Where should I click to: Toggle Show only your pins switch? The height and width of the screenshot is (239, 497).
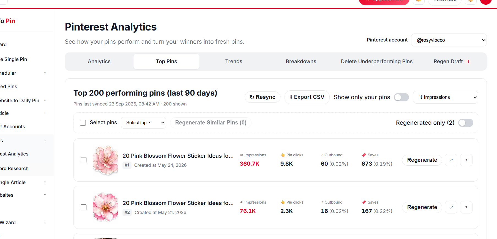401,97
